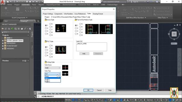
Task: Open the Wire Cross Solid dropdown
Action: tap(53, 68)
